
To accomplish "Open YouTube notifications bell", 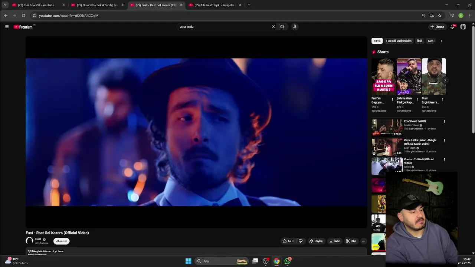I will click(x=453, y=27).
